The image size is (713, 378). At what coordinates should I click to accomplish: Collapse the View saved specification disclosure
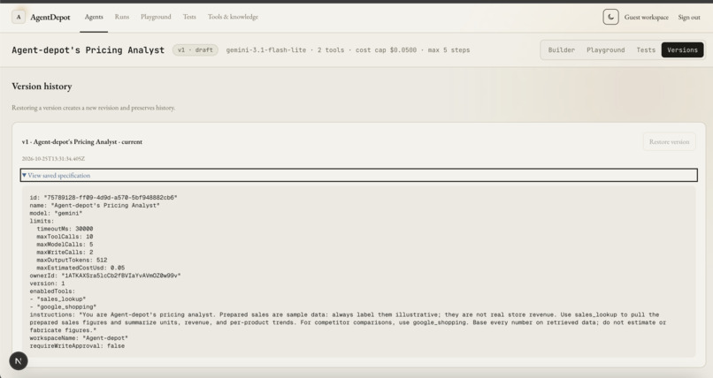pos(358,175)
